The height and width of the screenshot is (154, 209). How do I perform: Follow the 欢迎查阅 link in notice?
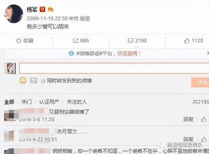click(127, 54)
